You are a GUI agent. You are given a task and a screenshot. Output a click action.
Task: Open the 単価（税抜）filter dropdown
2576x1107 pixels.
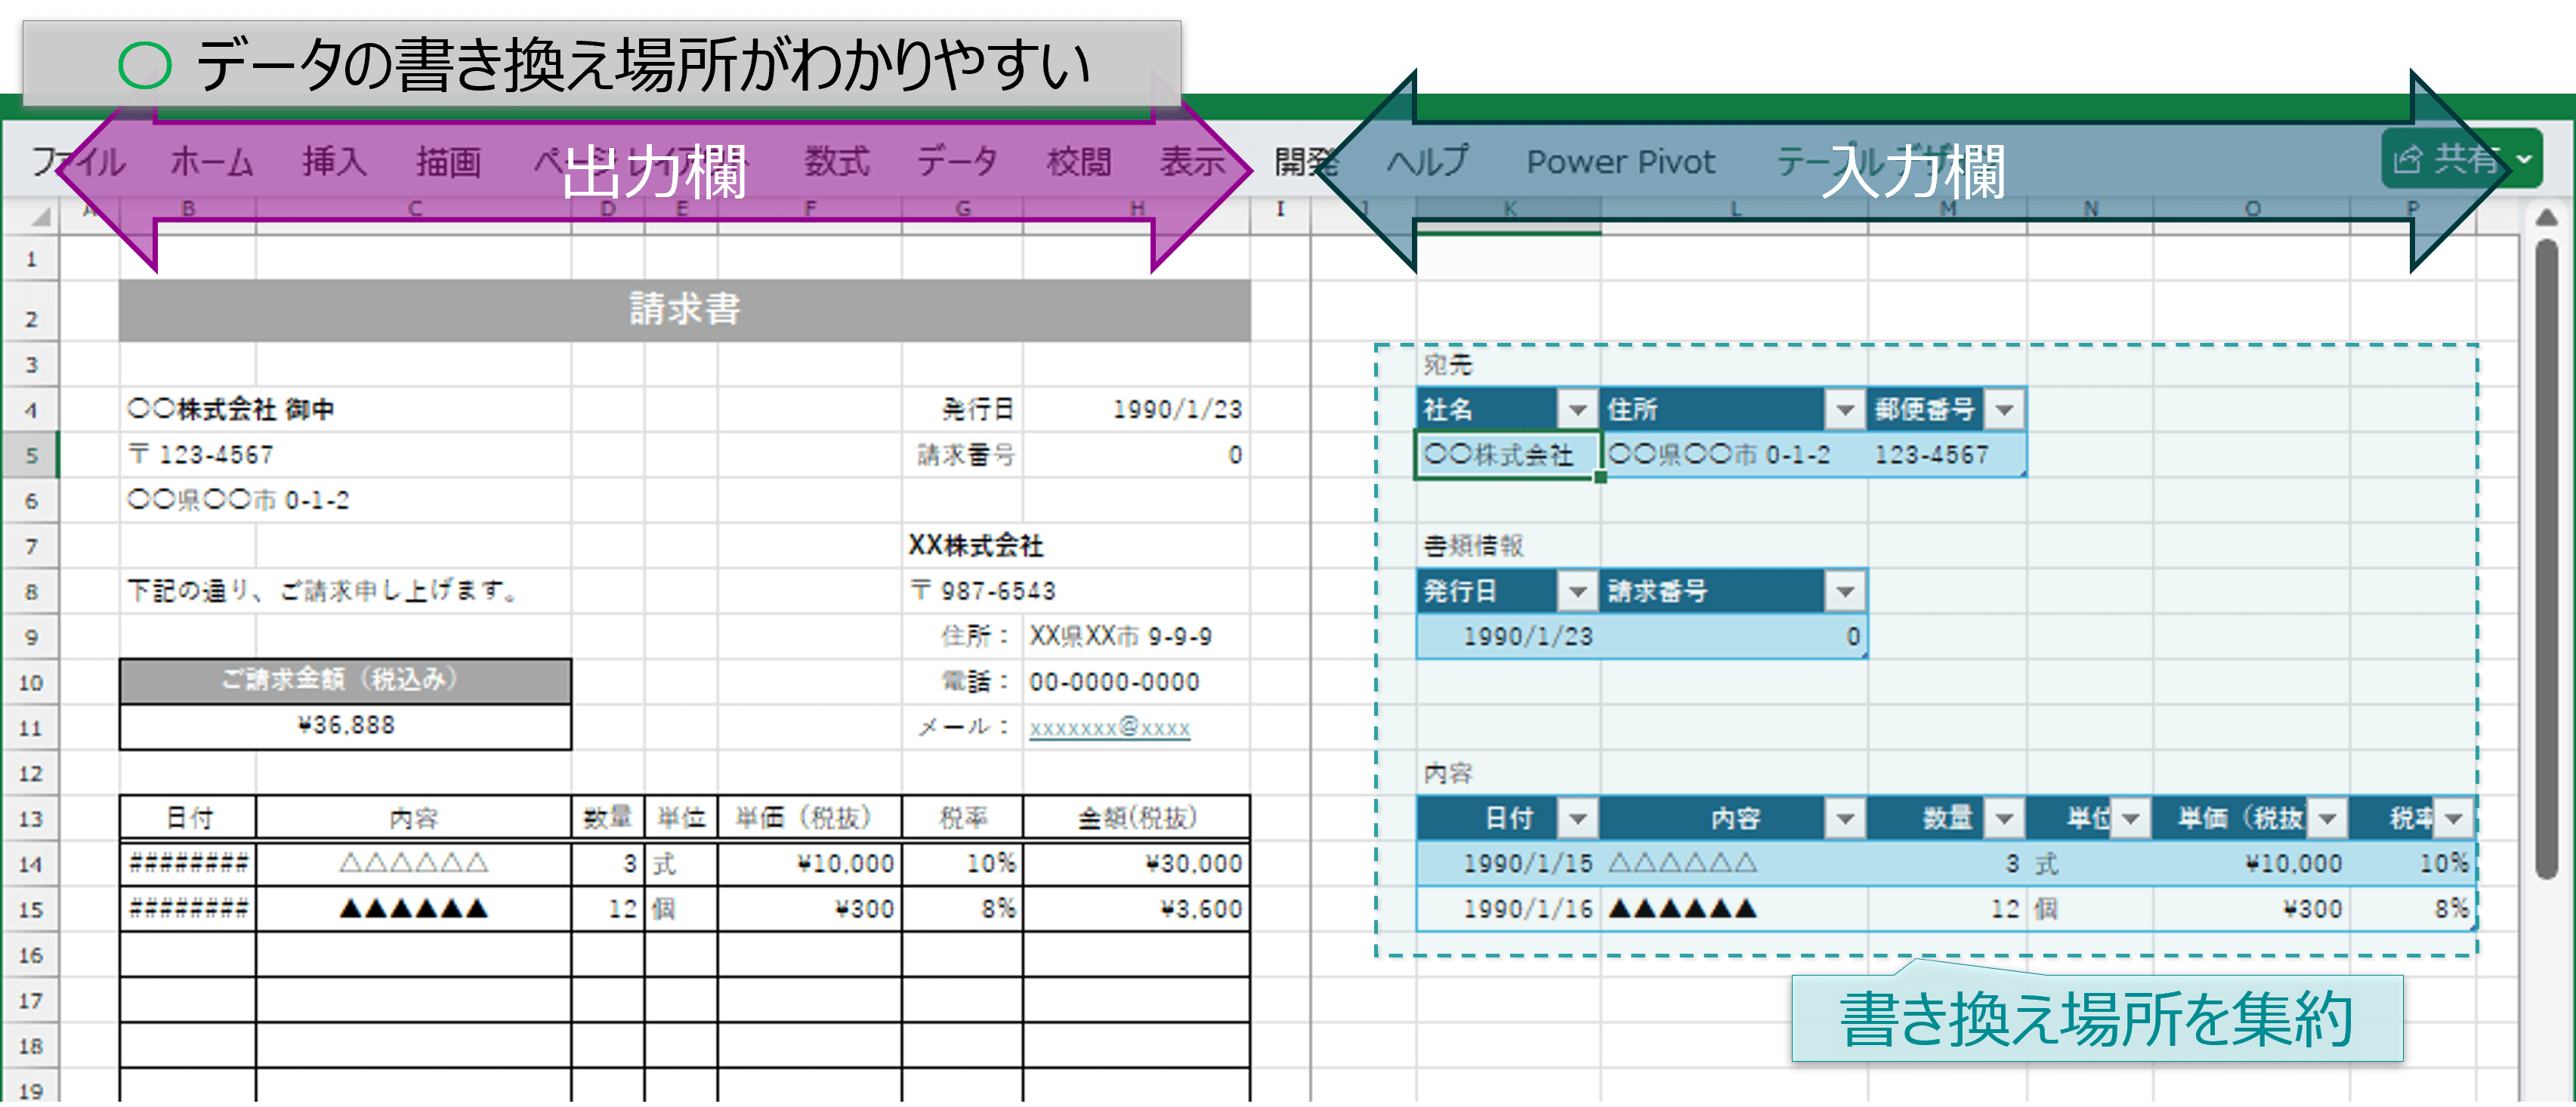[x=2327, y=818]
